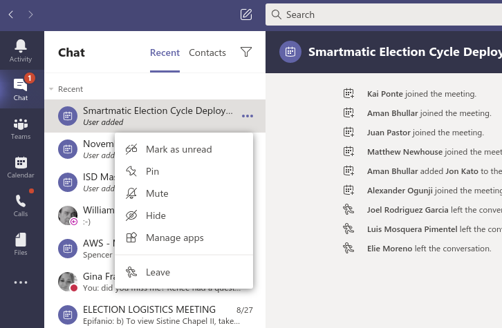The image size is (502, 328).
Task: Click Elie Moreno left the conversation
Action: pos(429,249)
